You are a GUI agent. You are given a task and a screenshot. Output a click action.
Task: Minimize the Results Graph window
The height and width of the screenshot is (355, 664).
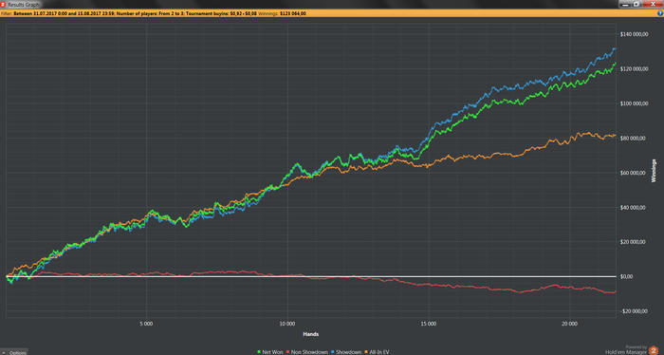click(625, 4)
